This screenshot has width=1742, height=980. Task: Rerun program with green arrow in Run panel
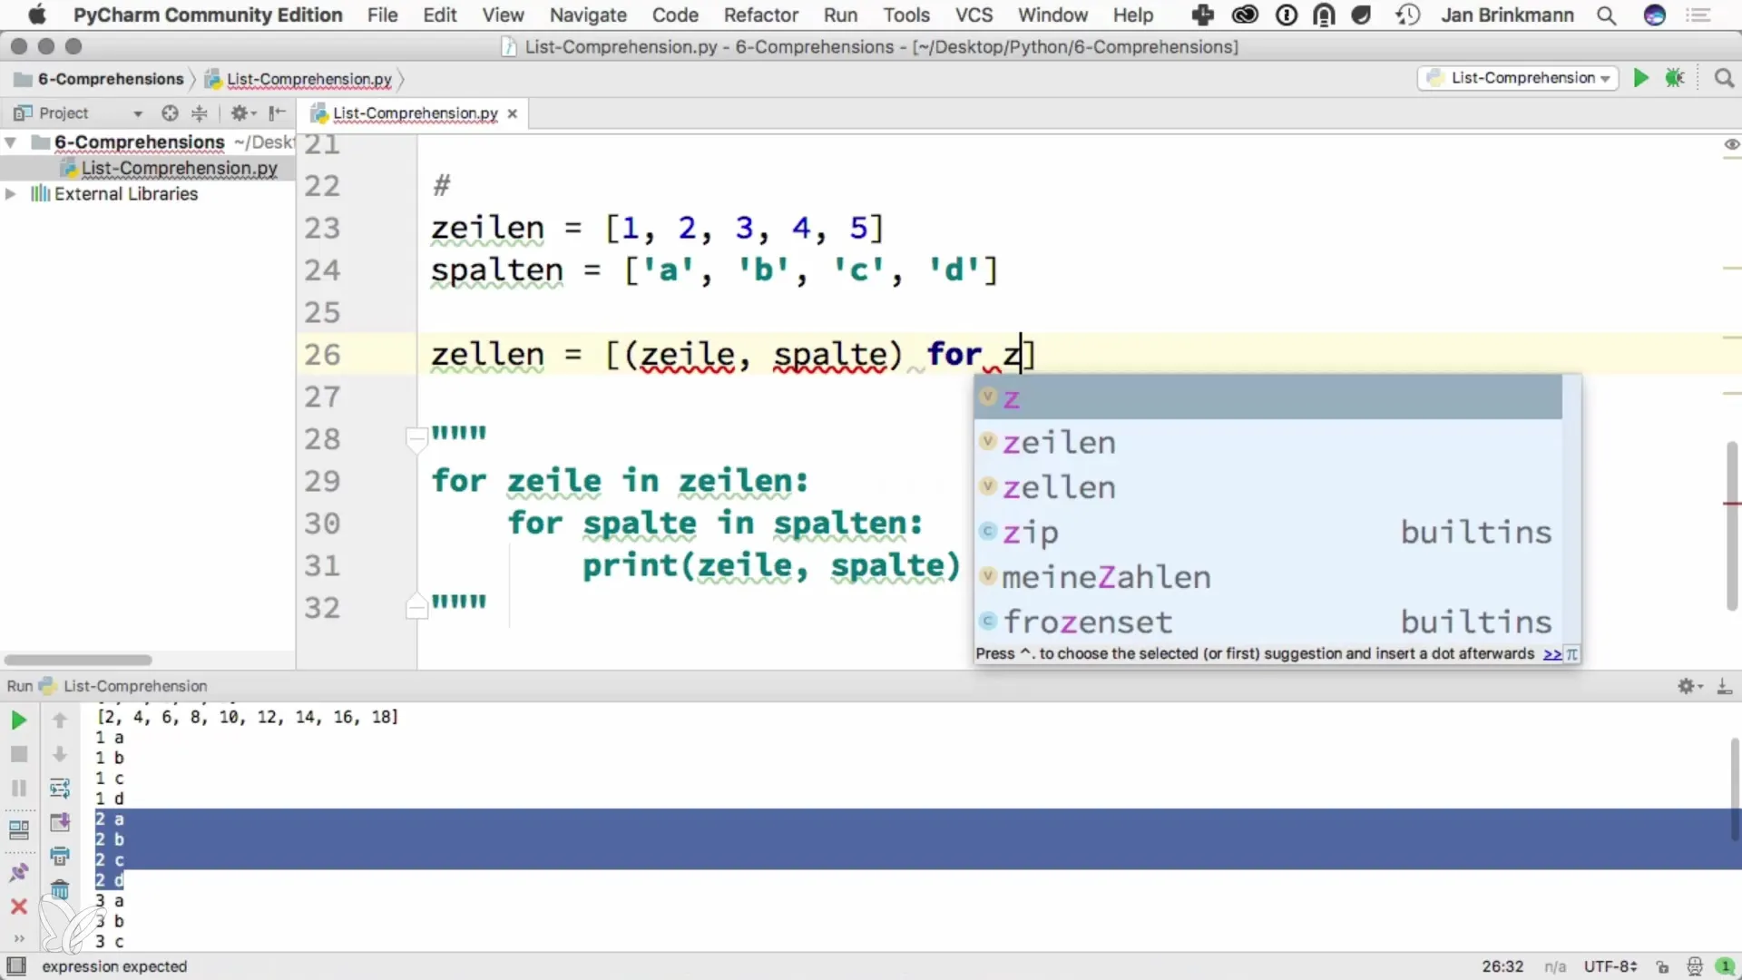(x=18, y=720)
